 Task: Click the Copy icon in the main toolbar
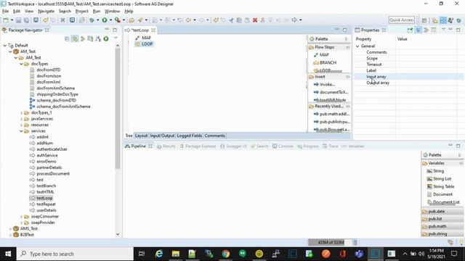click(x=239, y=20)
